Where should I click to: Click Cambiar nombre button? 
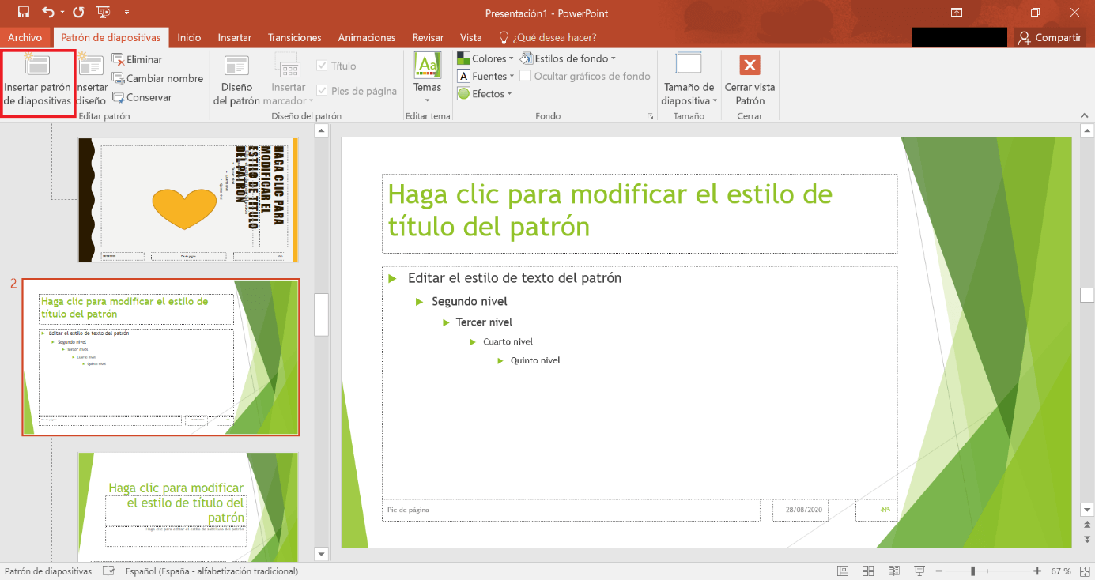pos(157,79)
